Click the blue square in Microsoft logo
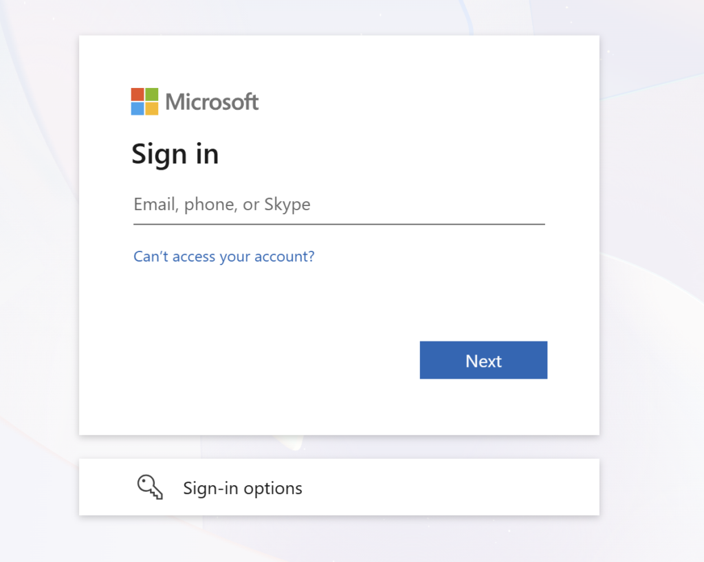Image resolution: width=704 pixels, height=562 pixels. 137,109
